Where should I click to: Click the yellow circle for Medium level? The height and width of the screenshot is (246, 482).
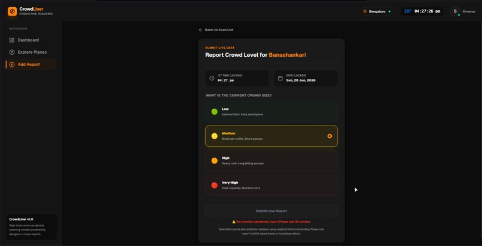click(215, 136)
